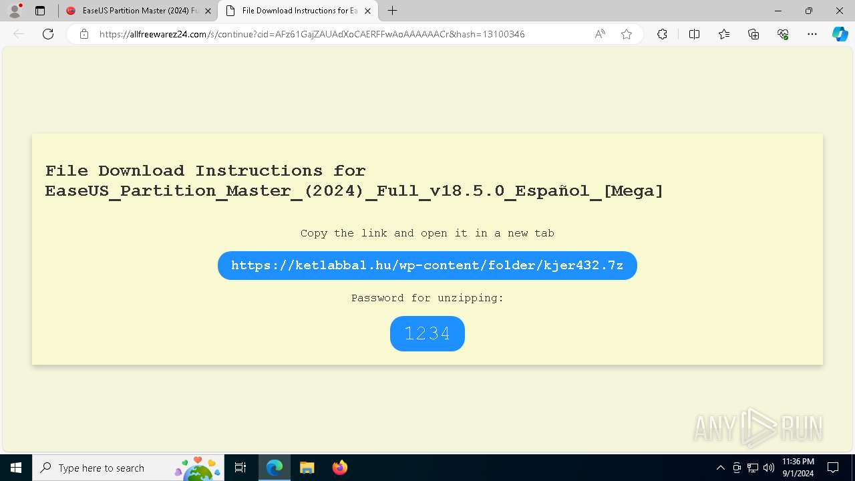This screenshot has height=481, width=855.
Task: Close the EaseUS Partition Master tab
Action: pyautogui.click(x=207, y=11)
